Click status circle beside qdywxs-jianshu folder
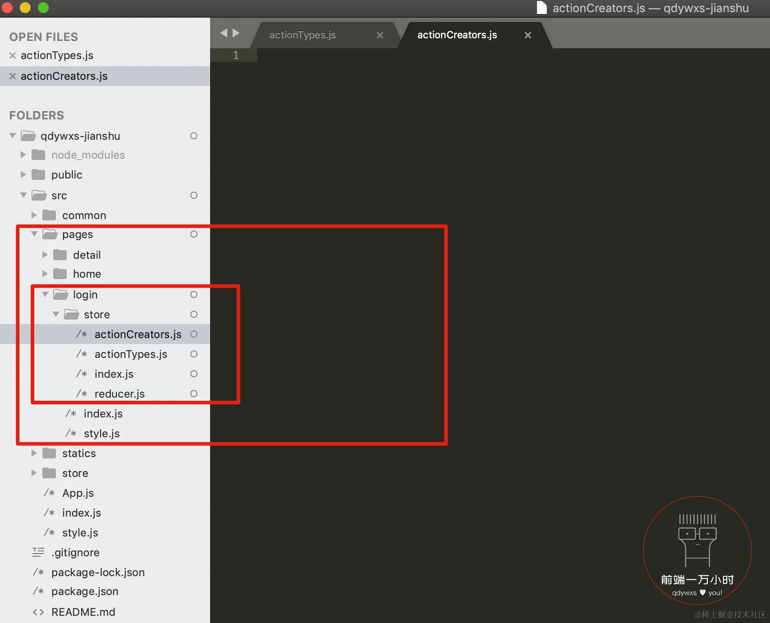This screenshot has height=623, width=770. (x=194, y=136)
